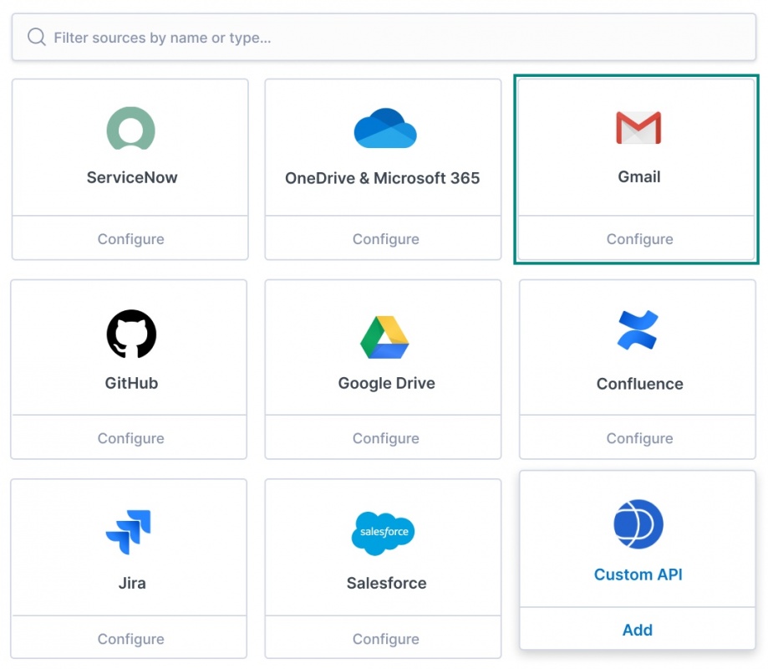
Task: Hit Configure beneath Jira
Action: point(130,639)
